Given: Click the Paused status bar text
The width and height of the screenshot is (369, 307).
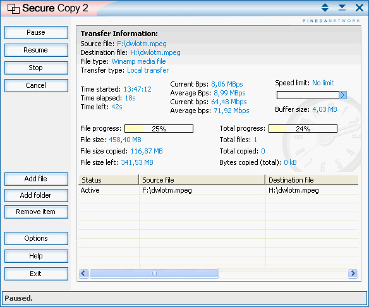Looking at the screenshot, I should 18,298.
